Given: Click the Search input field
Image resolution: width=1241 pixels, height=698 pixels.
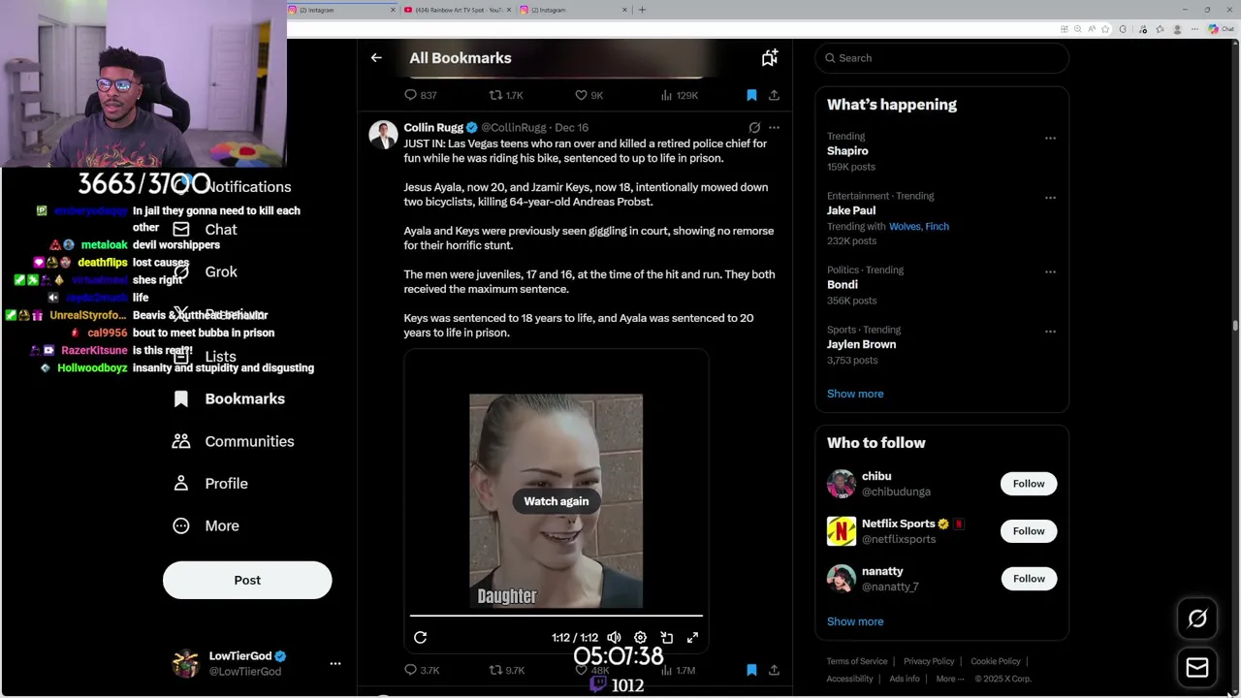Looking at the screenshot, I should [x=941, y=58].
